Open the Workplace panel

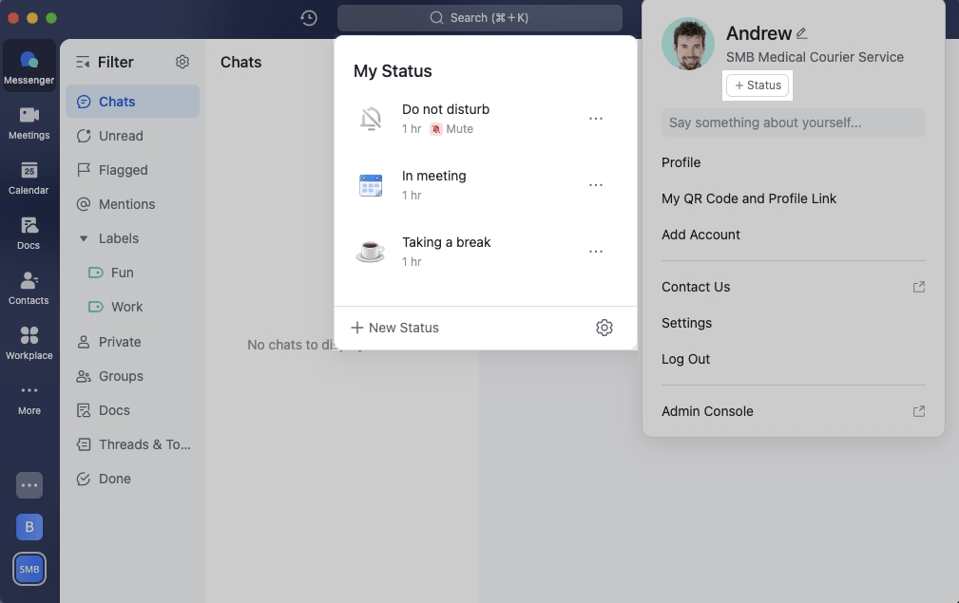[x=29, y=342]
